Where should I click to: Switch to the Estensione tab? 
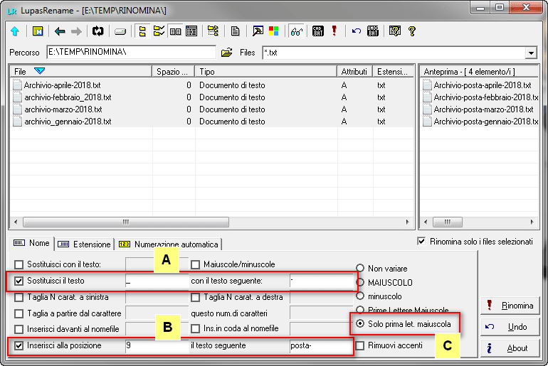(x=84, y=244)
